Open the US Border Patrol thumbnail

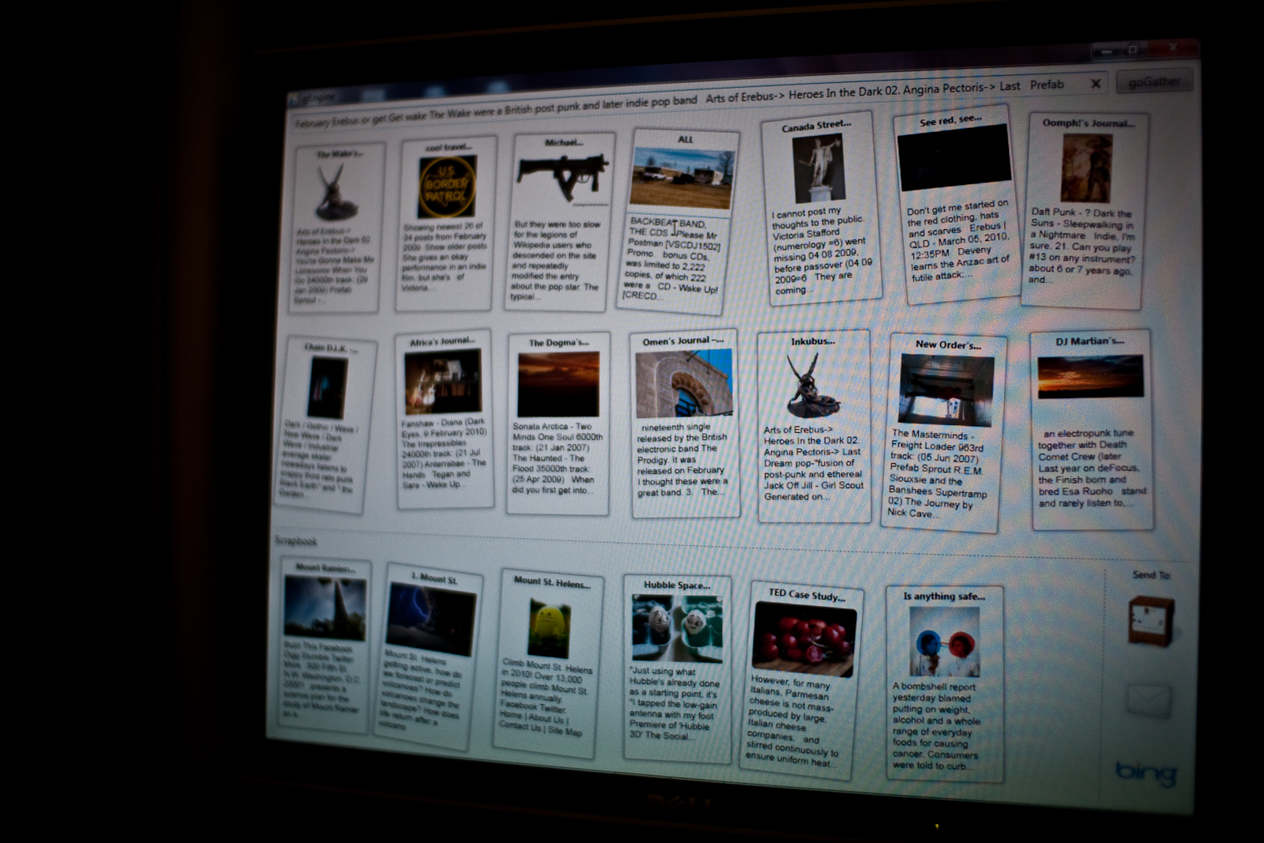447,186
